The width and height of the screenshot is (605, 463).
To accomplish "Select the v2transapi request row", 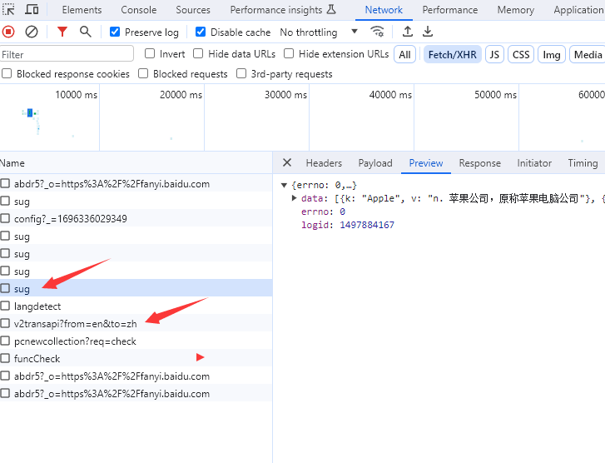I will point(75,324).
